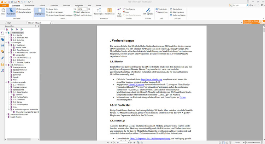265x144 pixels.
Task: Jump to the Website-Informationen bookmark
Action: point(19,114)
